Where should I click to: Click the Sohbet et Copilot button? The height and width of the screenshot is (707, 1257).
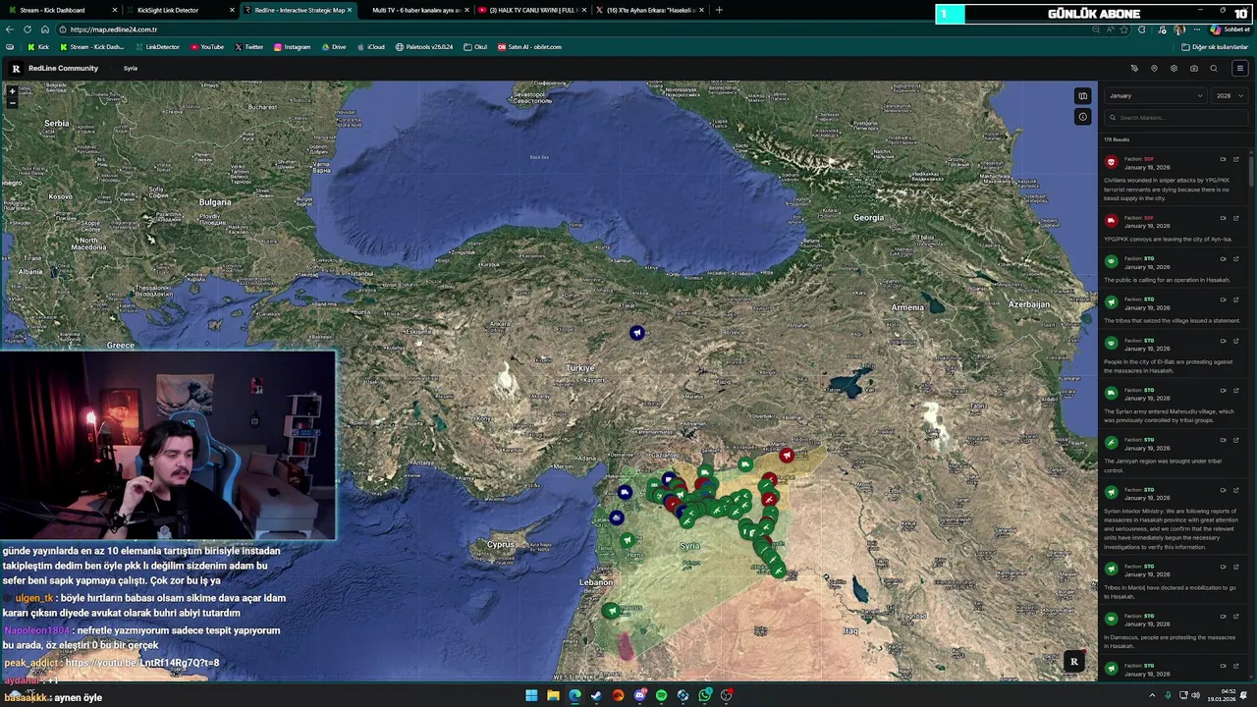[x=1230, y=29]
